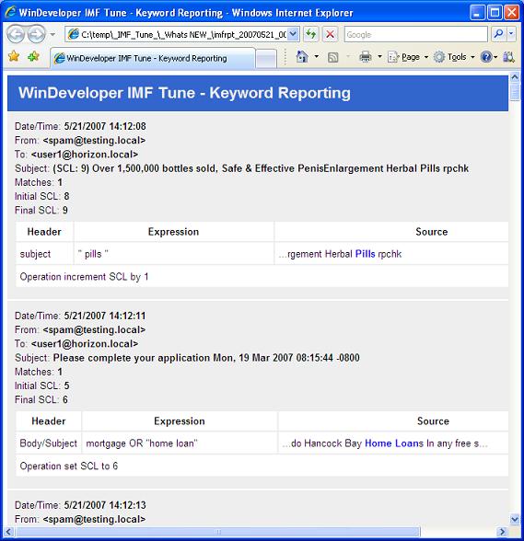Maximize the Internet Explorer window
Viewport: 524px width, 541px height.
(x=495, y=13)
